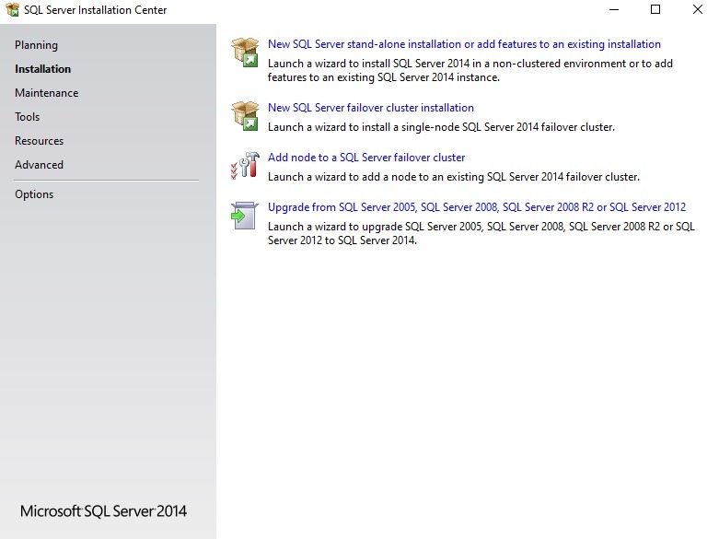Click the Microsoft SQL Server 2014 logo
Image resolution: width=719 pixels, height=539 pixels.
(103, 511)
